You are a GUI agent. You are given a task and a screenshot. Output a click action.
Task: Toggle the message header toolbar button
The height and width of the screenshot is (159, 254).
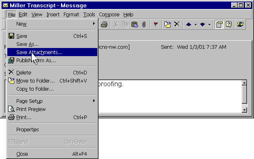pos(219,24)
